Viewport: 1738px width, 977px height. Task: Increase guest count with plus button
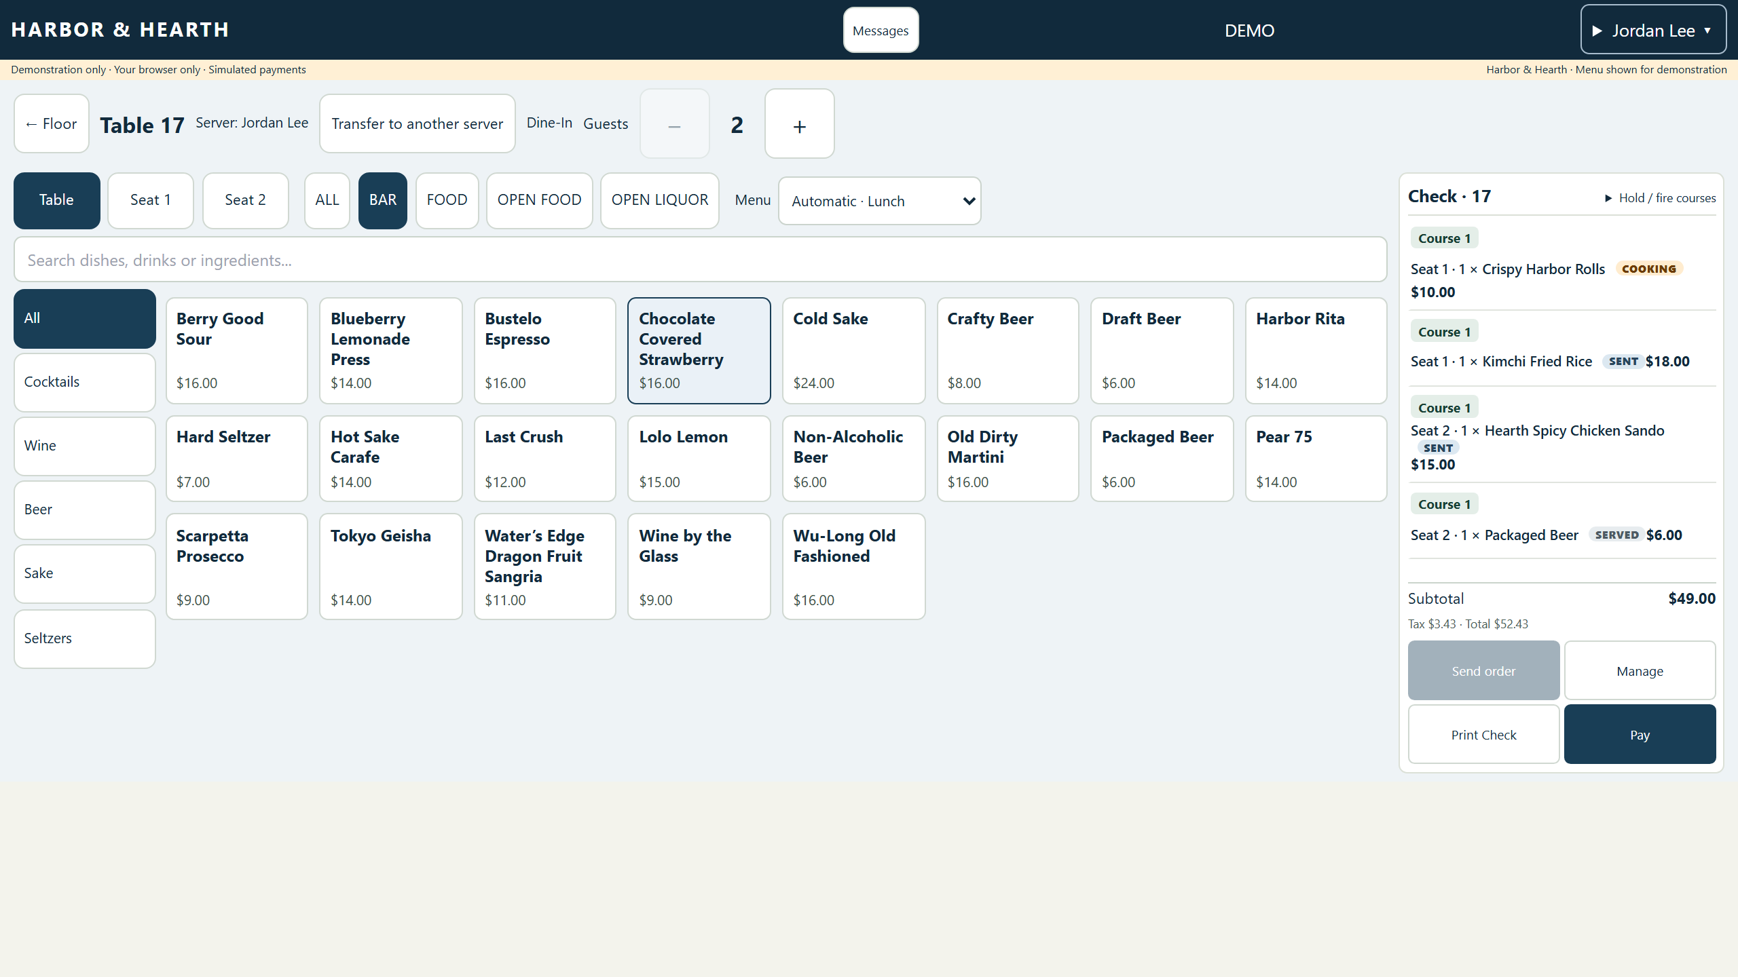pos(800,124)
